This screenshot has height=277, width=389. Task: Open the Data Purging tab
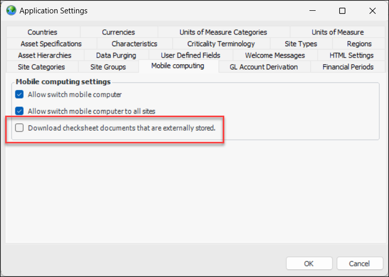pos(116,55)
